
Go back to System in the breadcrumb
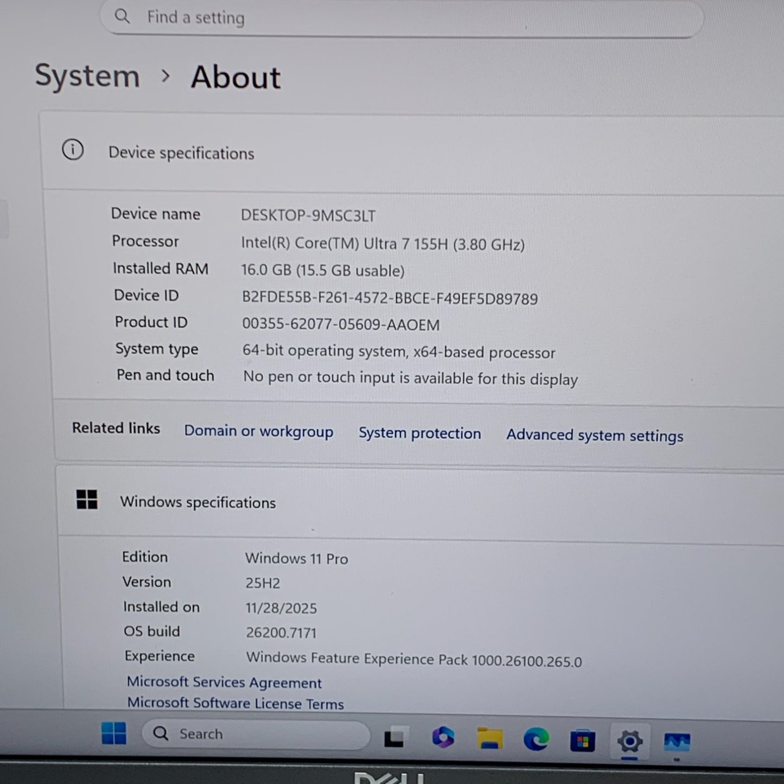[x=87, y=75]
